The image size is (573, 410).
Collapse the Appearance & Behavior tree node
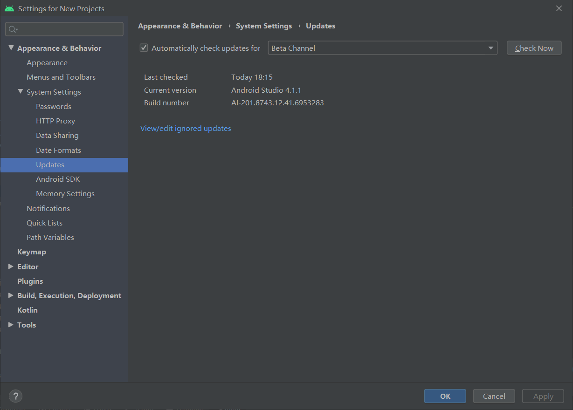click(11, 48)
